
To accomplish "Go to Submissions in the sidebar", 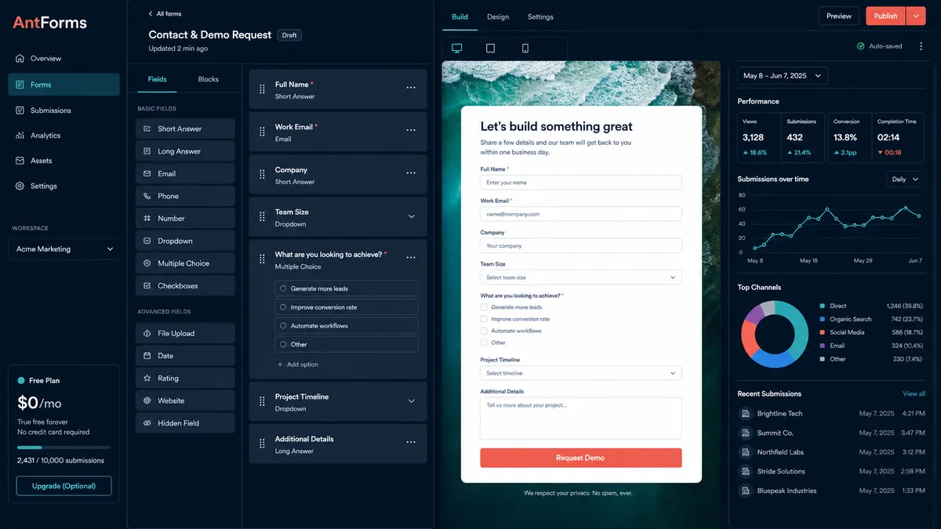I will click(x=64, y=111).
